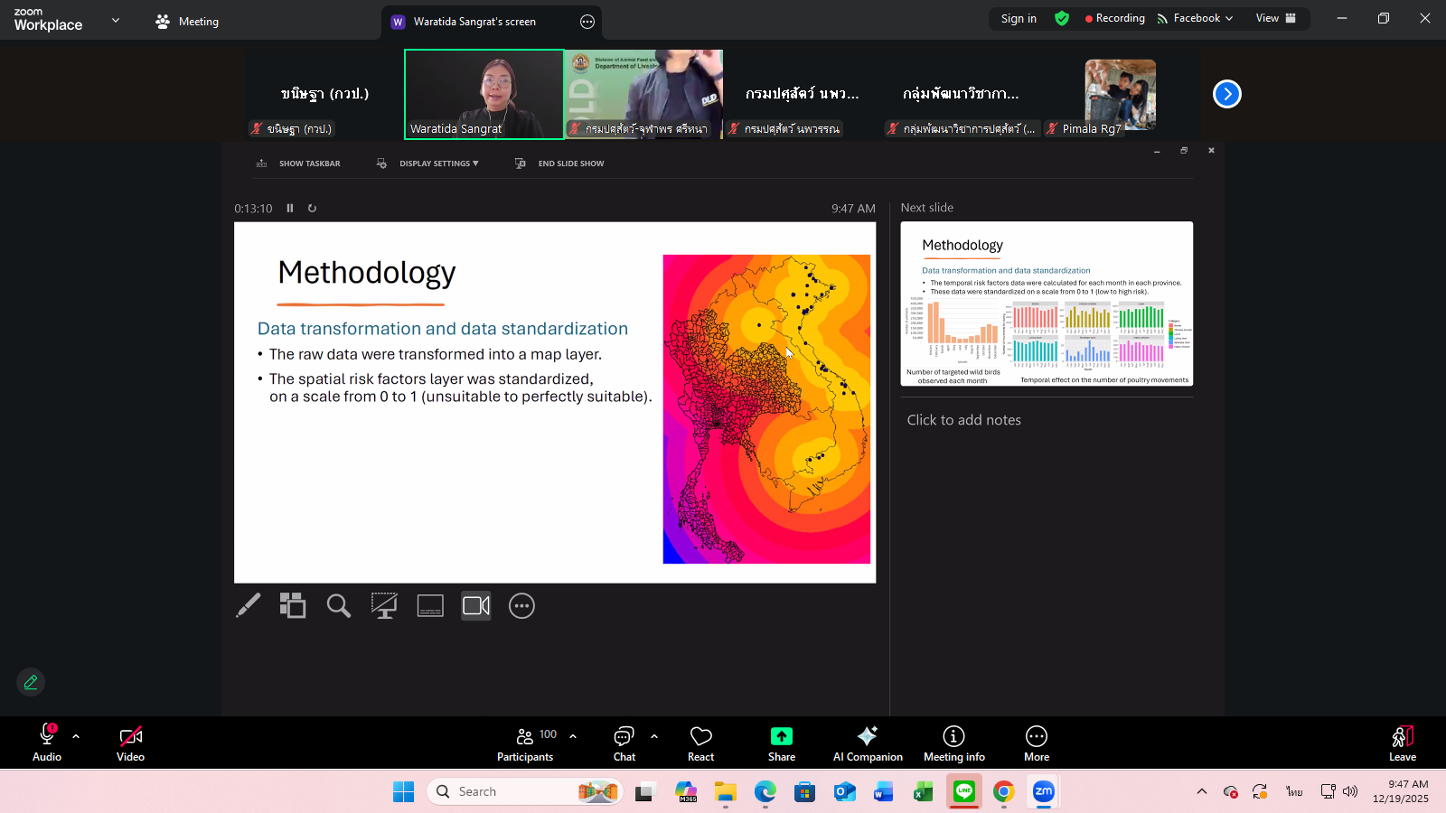The height and width of the screenshot is (813, 1446).
Task: Pause the presentation timer
Action: coord(290,208)
